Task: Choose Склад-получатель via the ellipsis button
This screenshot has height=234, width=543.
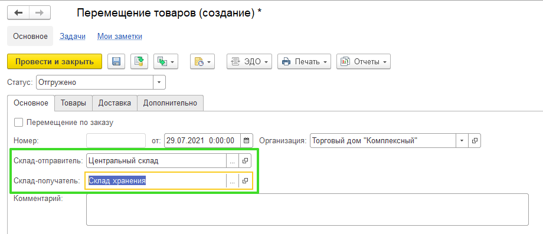Action: (233, 181)
